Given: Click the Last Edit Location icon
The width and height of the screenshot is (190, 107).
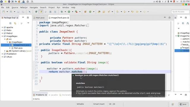Looking at the screenshot, I should 132,12.
